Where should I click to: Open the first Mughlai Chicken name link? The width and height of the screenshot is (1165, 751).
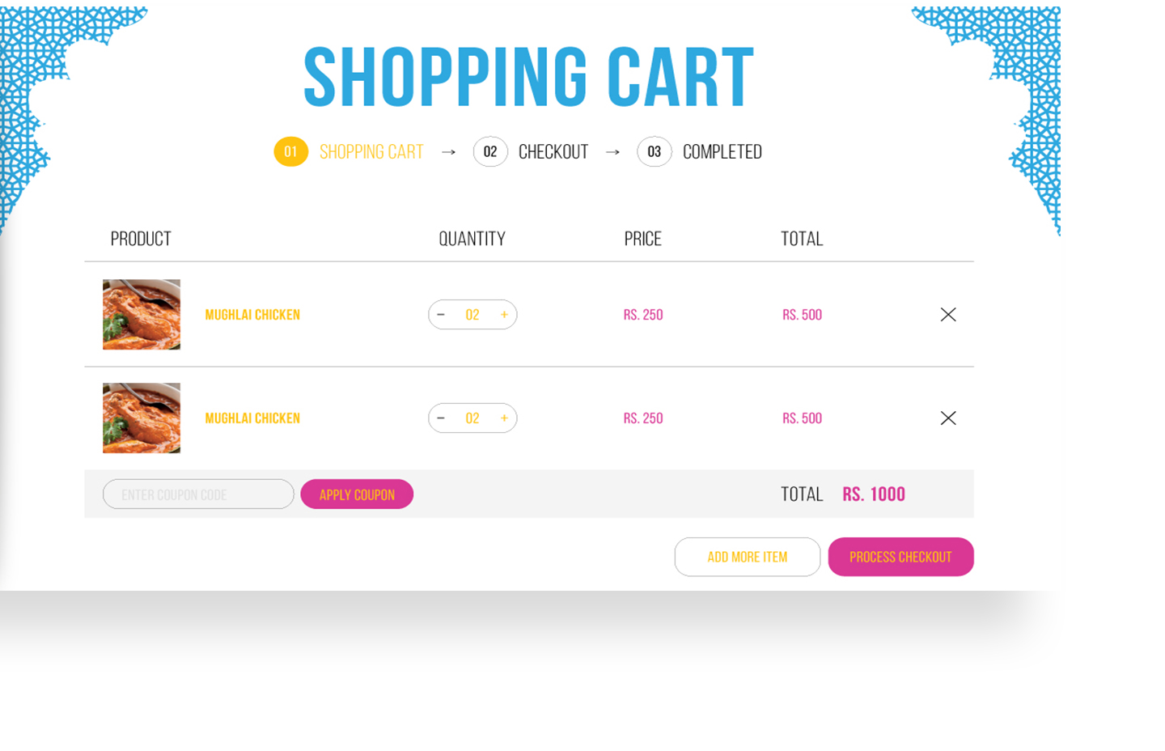(x=252, y=315)
